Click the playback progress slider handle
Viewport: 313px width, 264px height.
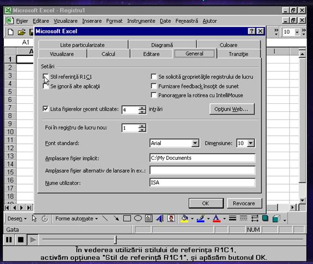click(x=115, y=240)
